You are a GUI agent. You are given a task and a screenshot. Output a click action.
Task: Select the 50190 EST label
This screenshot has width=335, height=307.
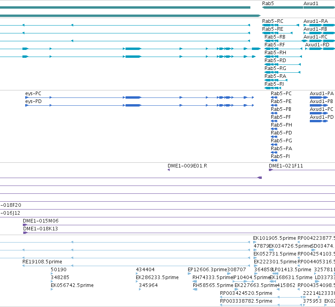(59, 270)
